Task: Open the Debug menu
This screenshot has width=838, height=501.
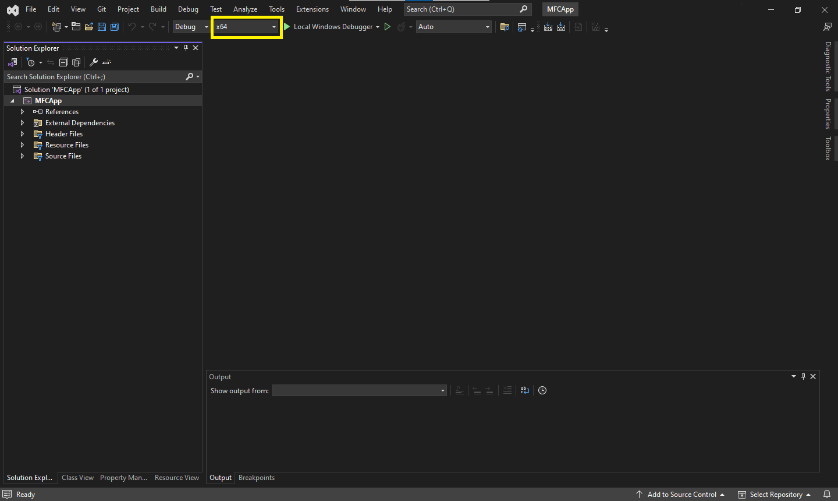Action: (188, 9)
